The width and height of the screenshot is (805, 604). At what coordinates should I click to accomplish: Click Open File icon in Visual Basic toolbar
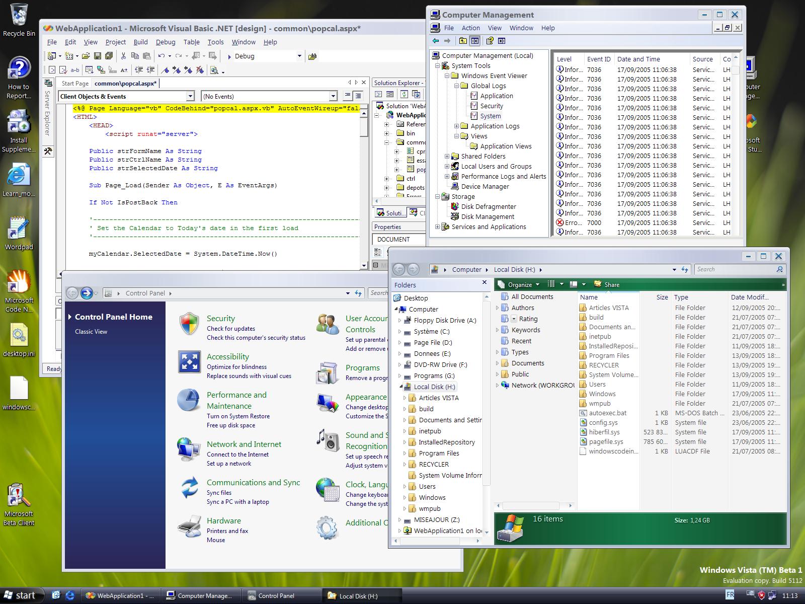point(86,56)
